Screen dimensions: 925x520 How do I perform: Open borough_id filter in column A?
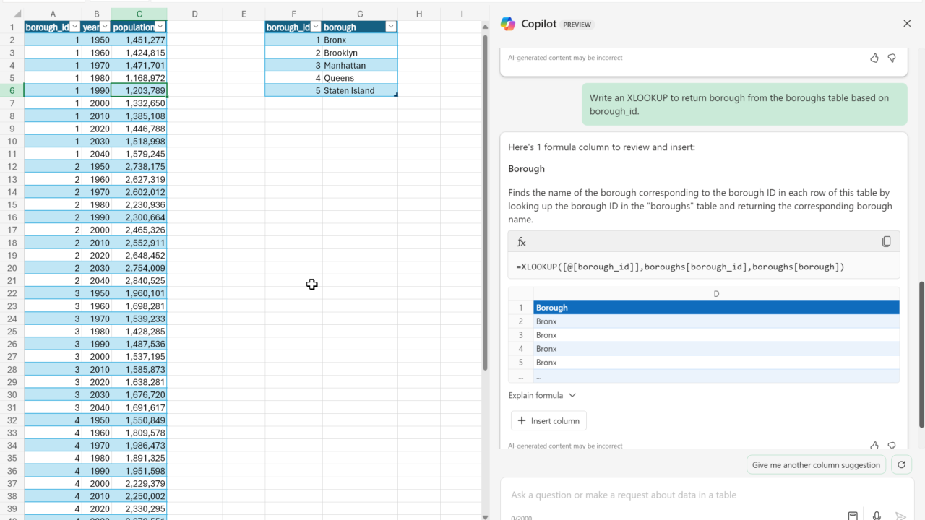pos(74,27)
